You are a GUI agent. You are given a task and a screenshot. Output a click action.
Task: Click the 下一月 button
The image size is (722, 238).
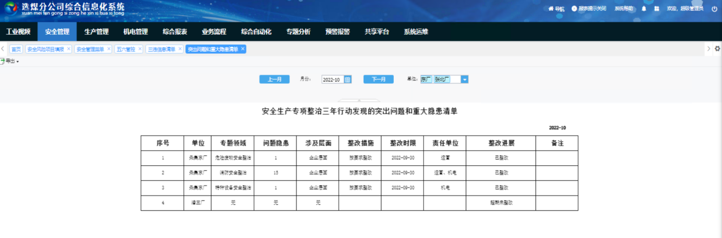point(379,80)
